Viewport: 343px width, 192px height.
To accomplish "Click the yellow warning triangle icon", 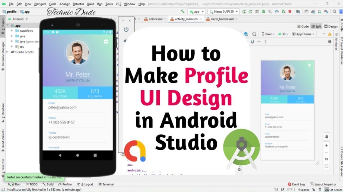I will pyautogui.click(x=330, y=34).
